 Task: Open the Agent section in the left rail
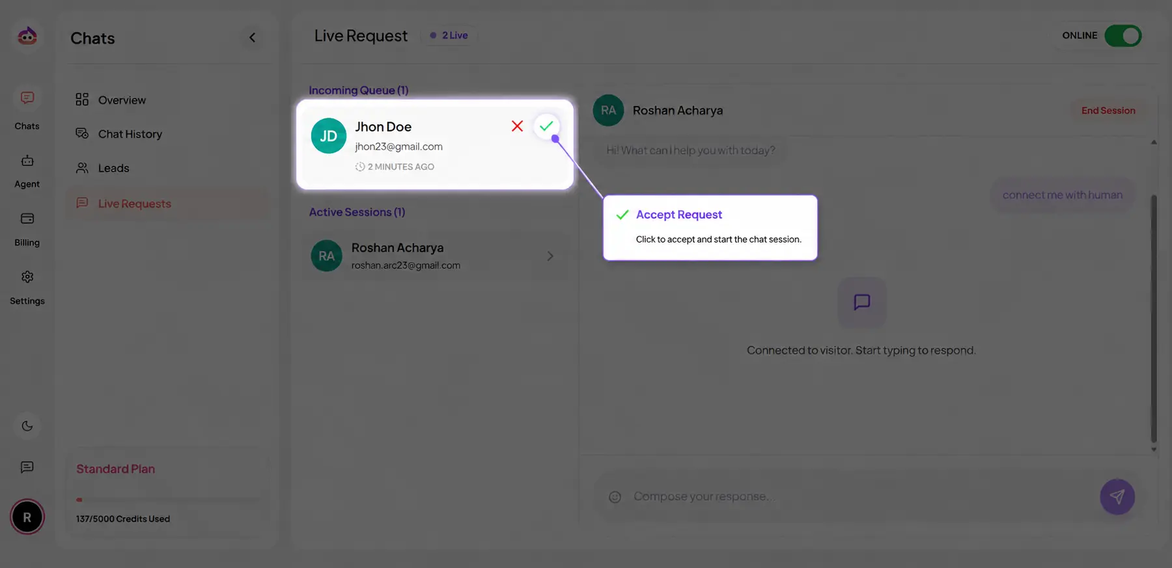[27, 170]
